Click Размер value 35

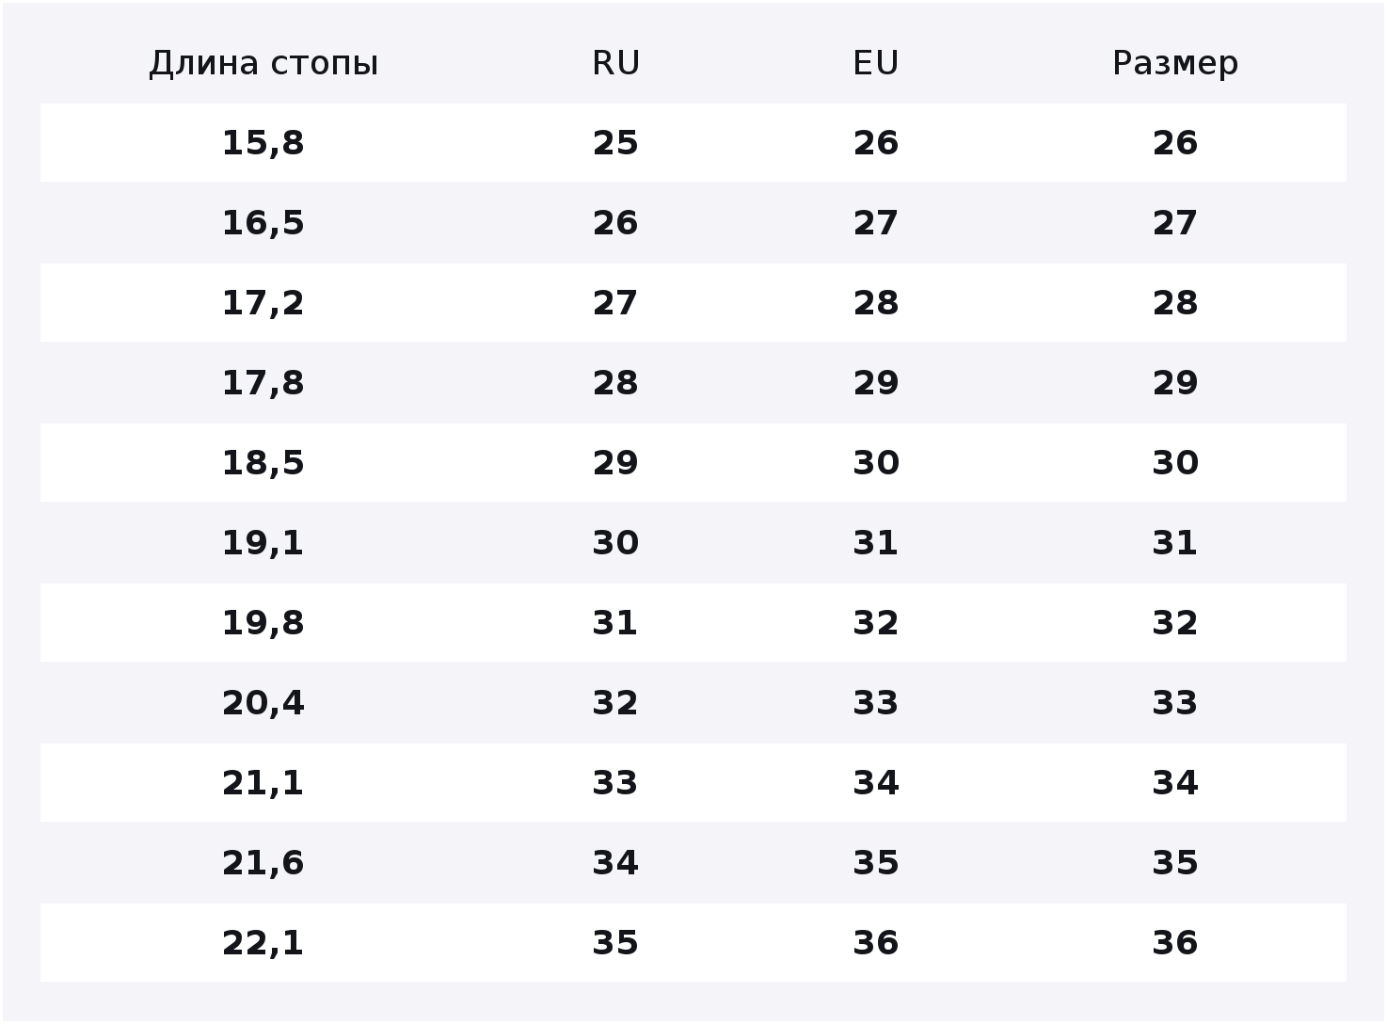point(1175,863)
